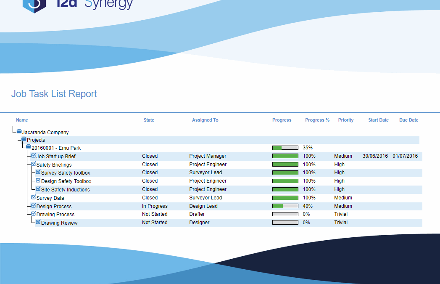
Task: Click the State column header
Action: 149,120
